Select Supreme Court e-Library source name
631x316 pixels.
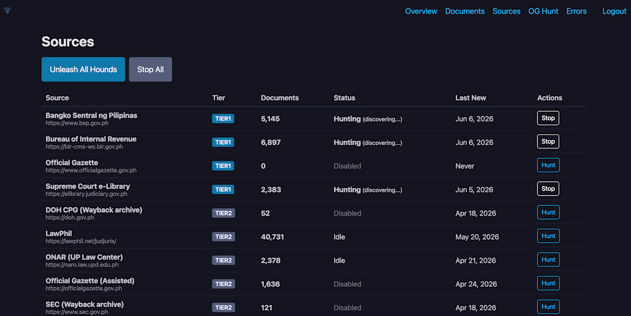coord(88,186)
